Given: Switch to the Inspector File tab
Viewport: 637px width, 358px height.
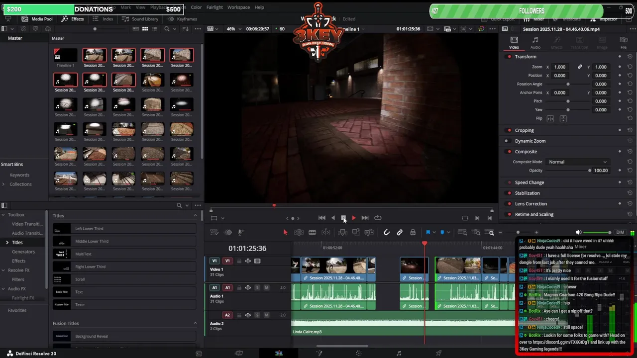Looking at the screenshot, I should tap(624, 43).
